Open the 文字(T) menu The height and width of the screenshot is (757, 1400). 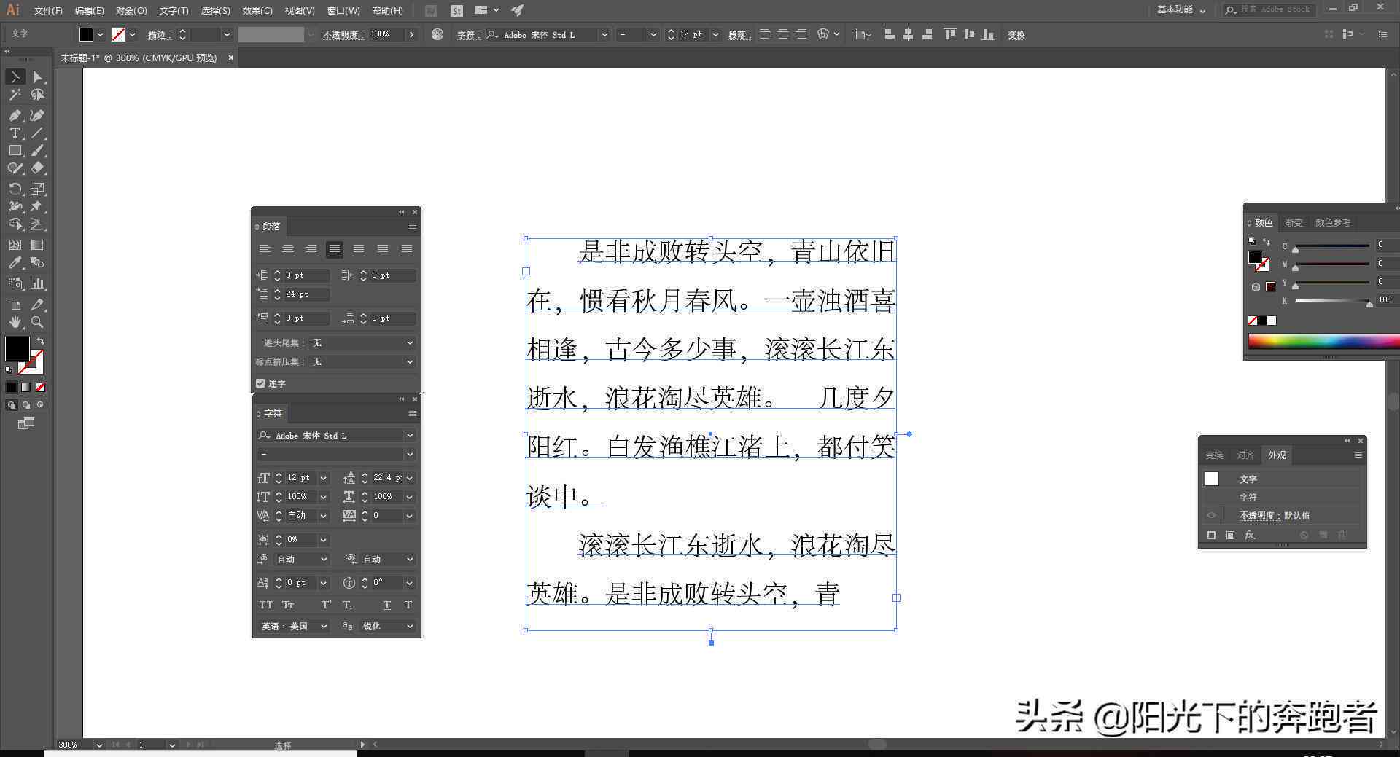pos(174,10)
